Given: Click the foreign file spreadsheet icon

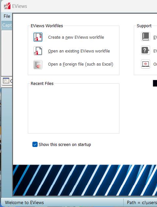Looking at the screenshot, I should (x=38, y=65).
